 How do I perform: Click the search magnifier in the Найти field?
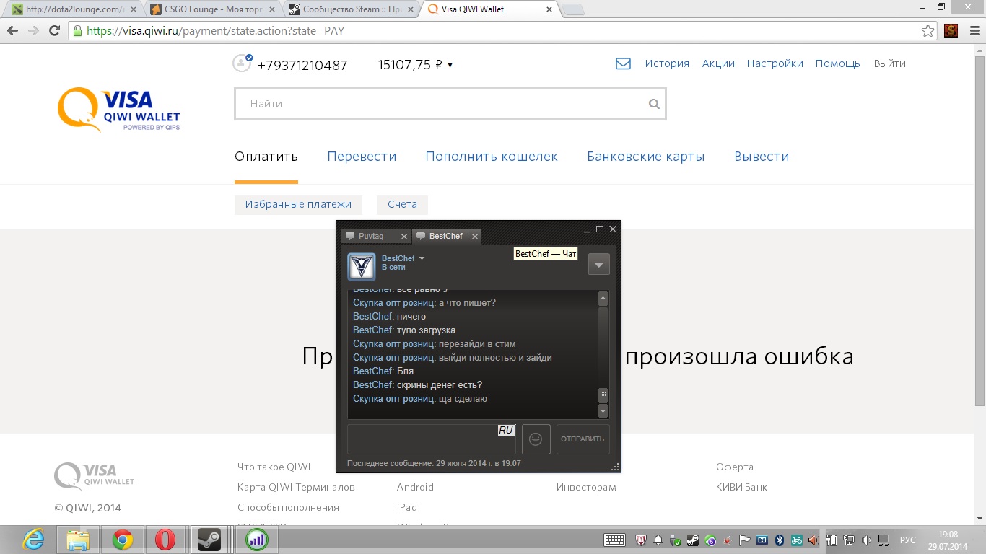[654, 104]
